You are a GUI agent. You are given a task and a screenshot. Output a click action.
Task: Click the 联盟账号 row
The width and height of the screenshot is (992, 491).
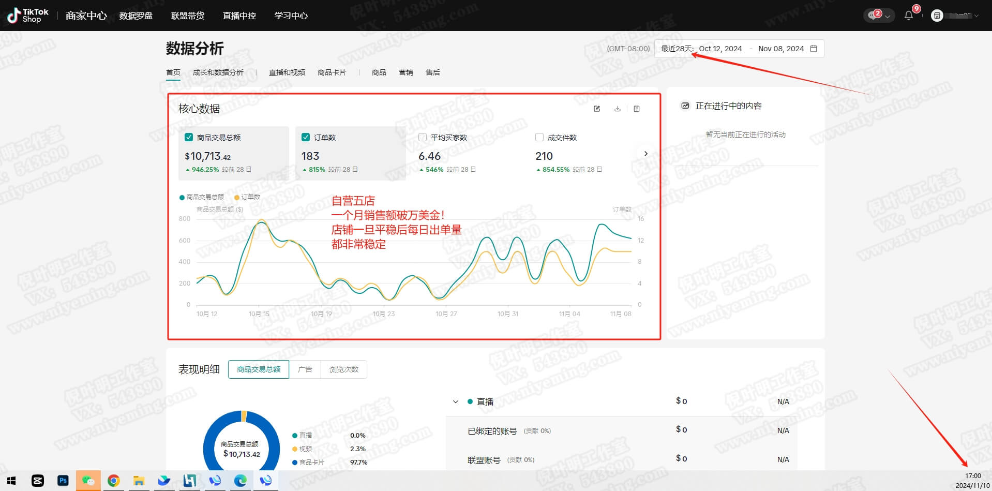(621, 459)
